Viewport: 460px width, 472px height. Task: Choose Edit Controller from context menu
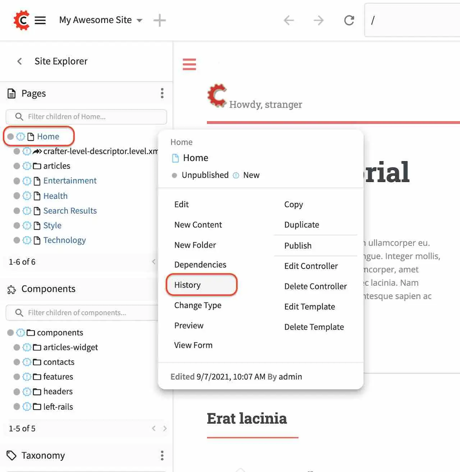311,266
